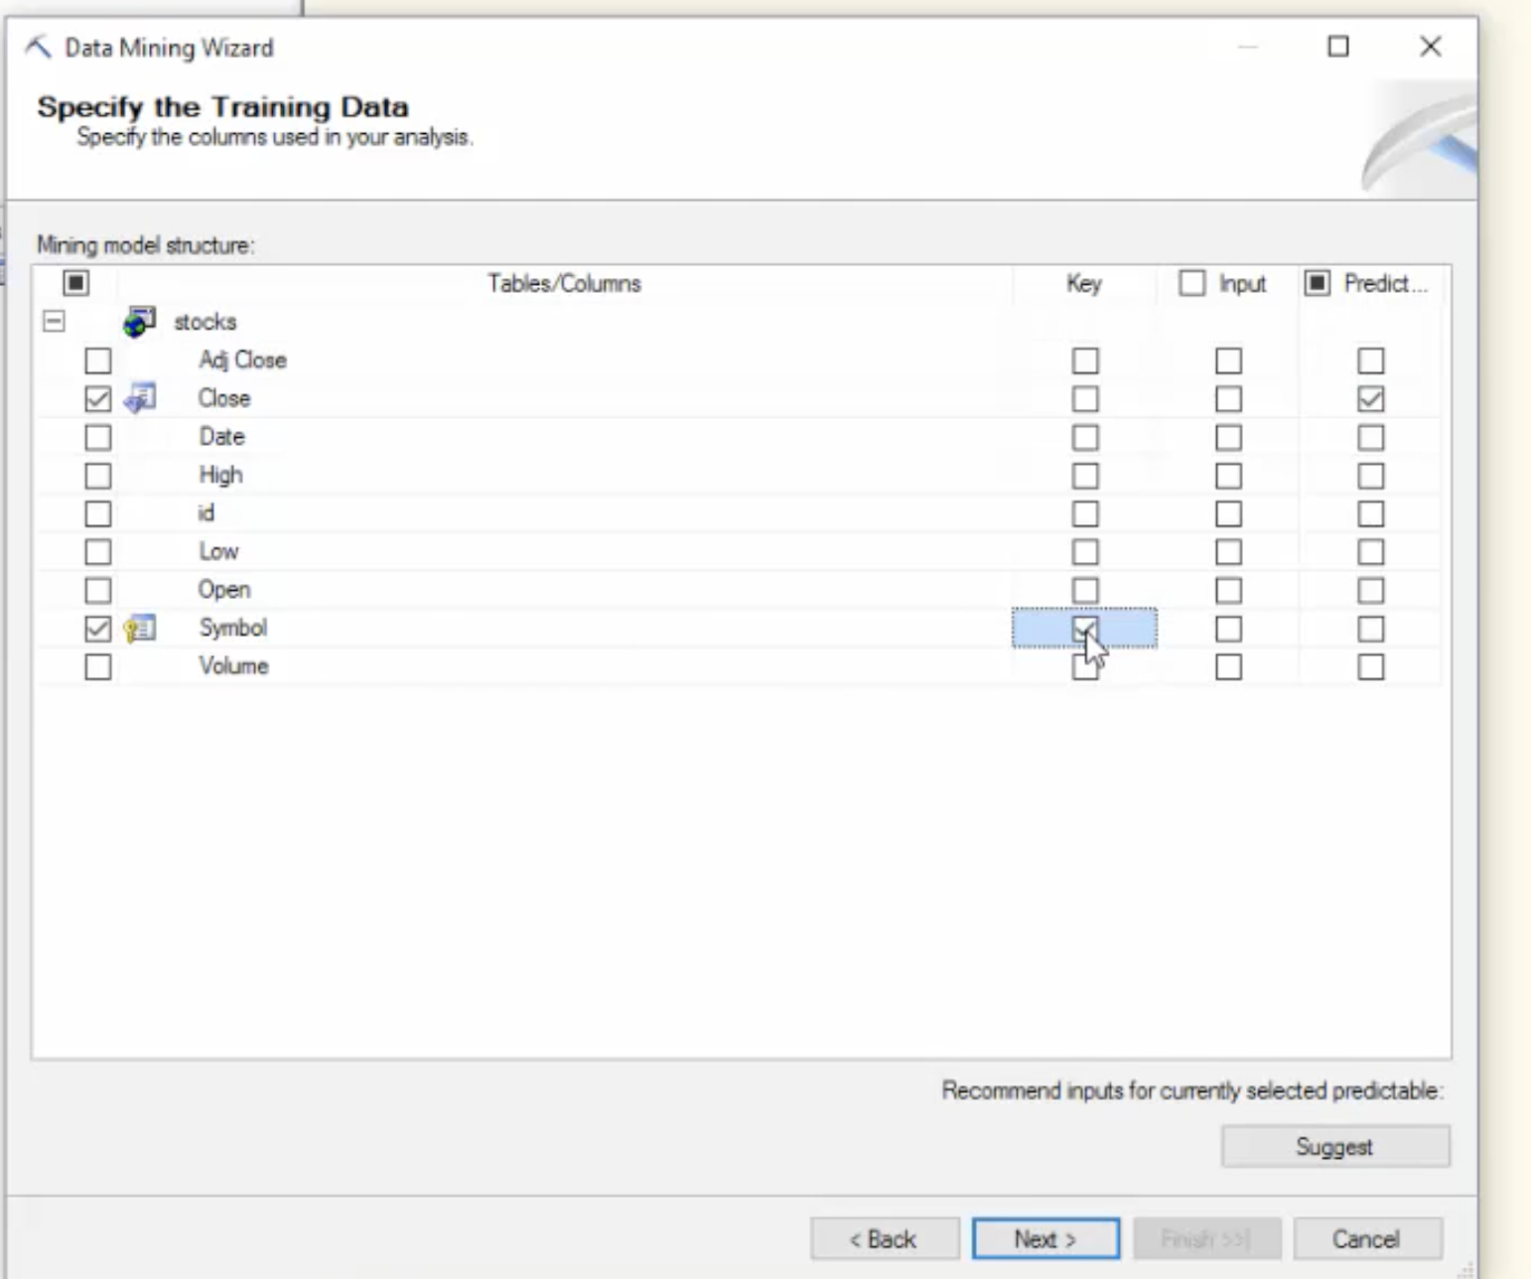Mark Volume as Key column
This screenshot has width=1531, height=1279.
[1085, 666]
